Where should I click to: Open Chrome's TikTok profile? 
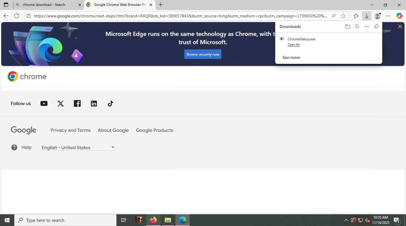110,104
